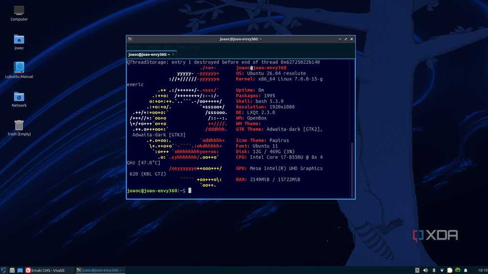The width and height of the screenshot is (488, 274).
Task: Open the clipboard manager tray icon
Action: coord(450,270)
